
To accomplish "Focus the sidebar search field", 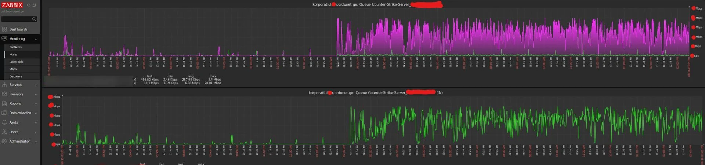I will (19, 19).
